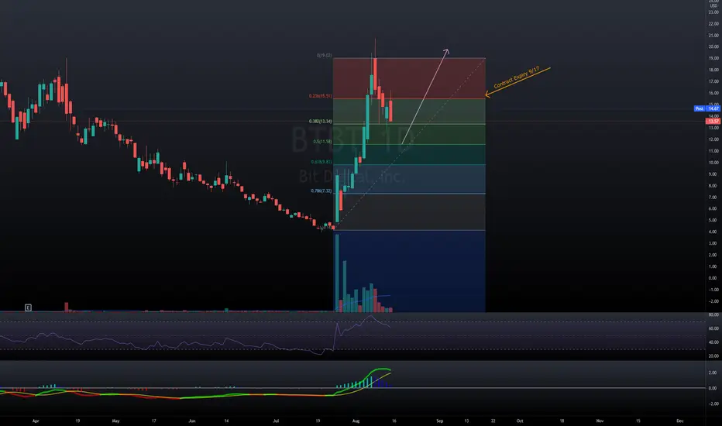Viewport: 722px width, 426px height.
Task: Select the blue 14.67 post-market price label
Action: pyautogui.click(x=713, y=108)
